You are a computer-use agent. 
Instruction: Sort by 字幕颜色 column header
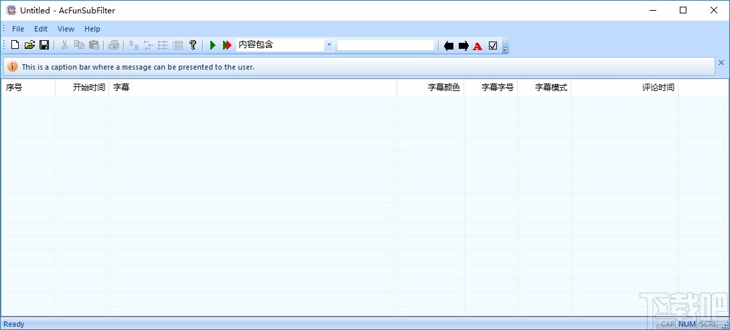[431, 88]
